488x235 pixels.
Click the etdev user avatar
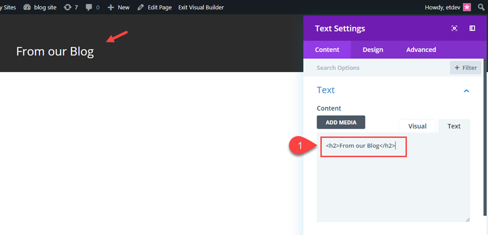point(467,7)
